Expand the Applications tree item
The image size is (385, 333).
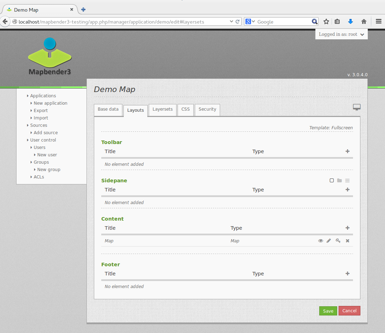point(43,96)
